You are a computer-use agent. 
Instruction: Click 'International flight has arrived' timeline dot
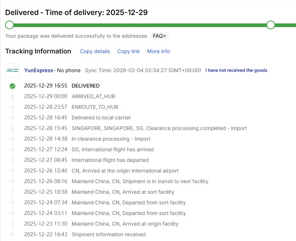12,149
